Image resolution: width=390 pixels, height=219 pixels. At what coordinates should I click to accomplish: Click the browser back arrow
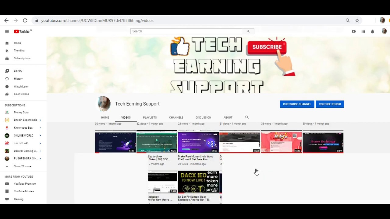(6, 20)
